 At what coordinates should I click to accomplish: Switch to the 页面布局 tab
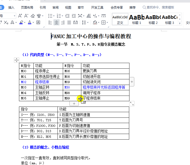coord(27,8)
